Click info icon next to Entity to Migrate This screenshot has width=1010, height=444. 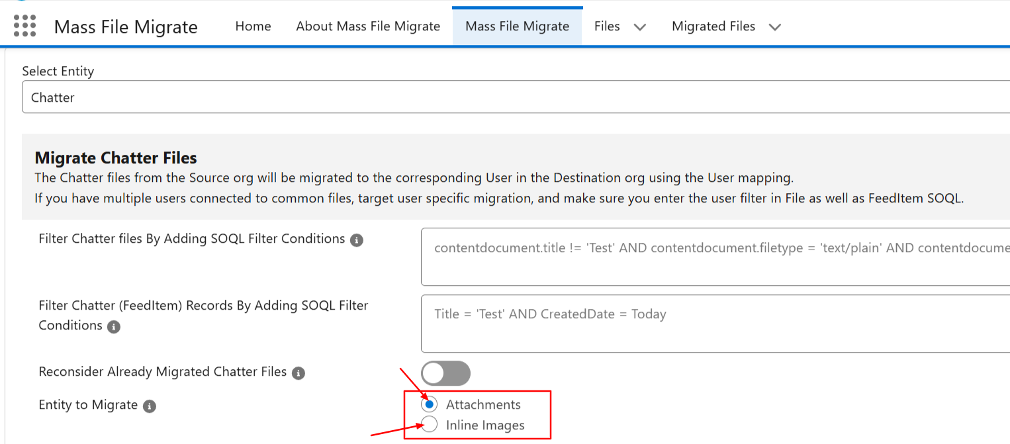pyautogui.click(x=150, y=406)
